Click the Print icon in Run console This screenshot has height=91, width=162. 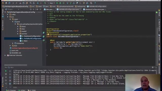[x=10, y=84]
